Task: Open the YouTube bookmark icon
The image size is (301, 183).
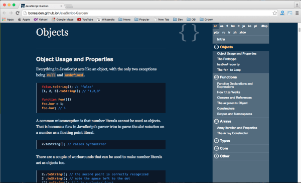Action: tap(79, 20)
